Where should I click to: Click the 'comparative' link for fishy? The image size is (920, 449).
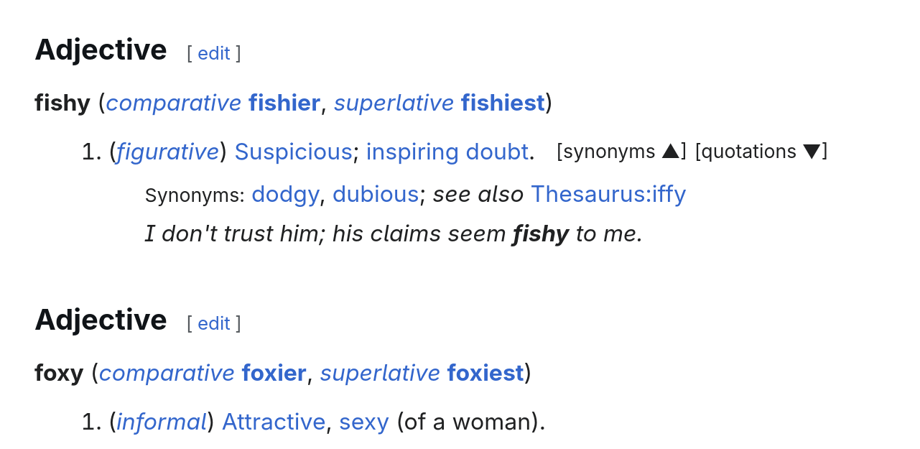pos(174,103)
